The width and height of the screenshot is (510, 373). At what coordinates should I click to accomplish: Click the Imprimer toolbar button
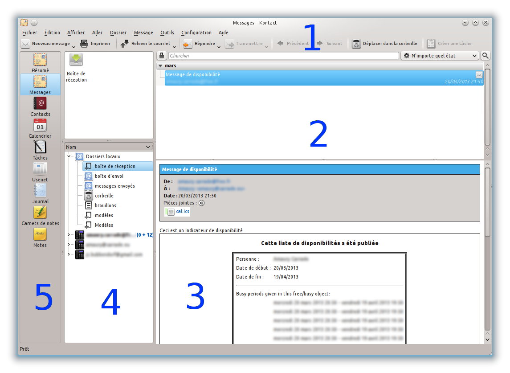tap(95, 44)
